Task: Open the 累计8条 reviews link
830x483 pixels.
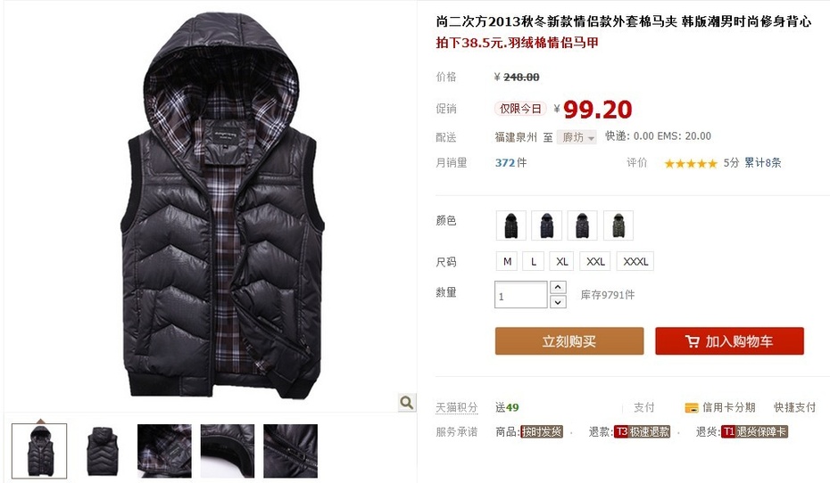Action: click(x=763, y=163)
